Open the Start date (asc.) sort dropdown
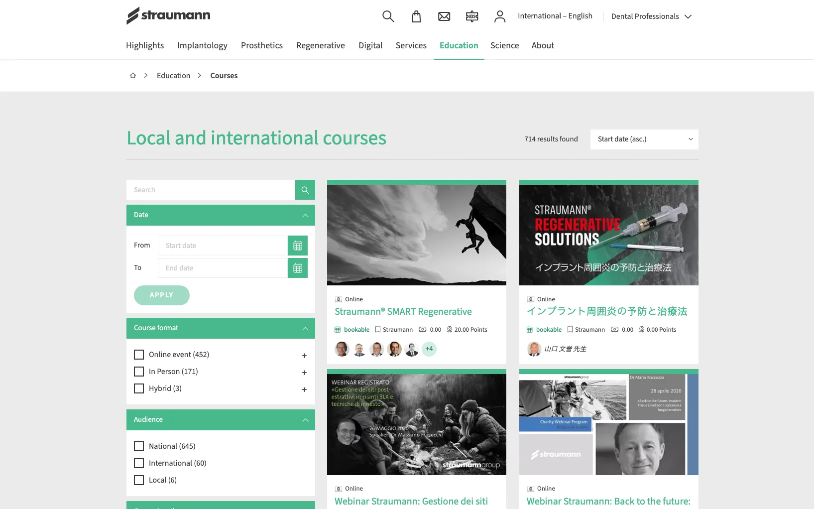This screenshot has height=509, width=814. coord(644,139)
